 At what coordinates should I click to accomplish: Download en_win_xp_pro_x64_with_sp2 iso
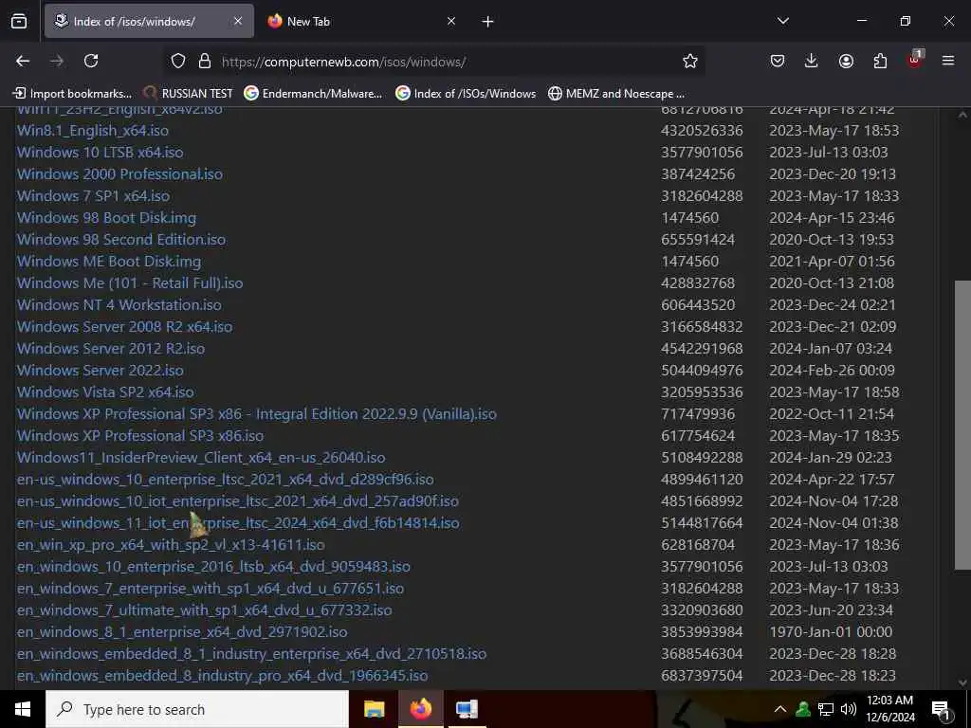click(x=171, y=545)
